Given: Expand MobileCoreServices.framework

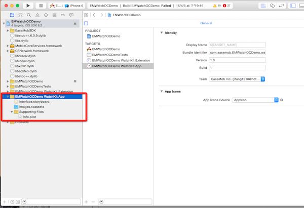Looking at the screenshot, I should point(8,46).
